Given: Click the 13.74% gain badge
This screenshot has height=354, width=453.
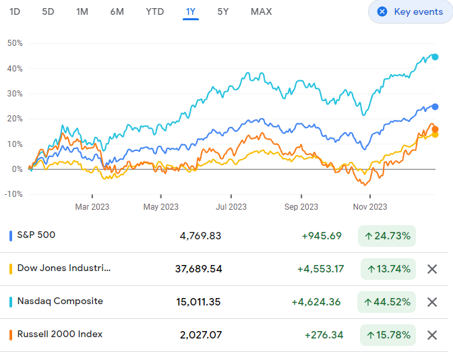Looking at the screenshot, I should pos(388,269).
